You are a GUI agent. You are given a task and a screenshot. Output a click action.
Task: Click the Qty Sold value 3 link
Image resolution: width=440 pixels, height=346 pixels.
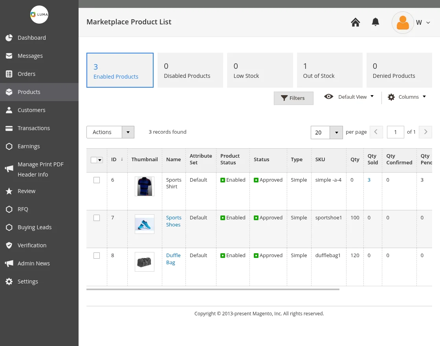coord(368,180)
